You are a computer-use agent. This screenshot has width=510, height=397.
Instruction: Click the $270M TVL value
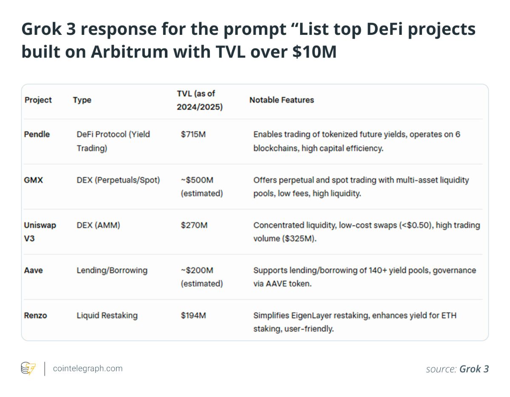pos(194,225)
